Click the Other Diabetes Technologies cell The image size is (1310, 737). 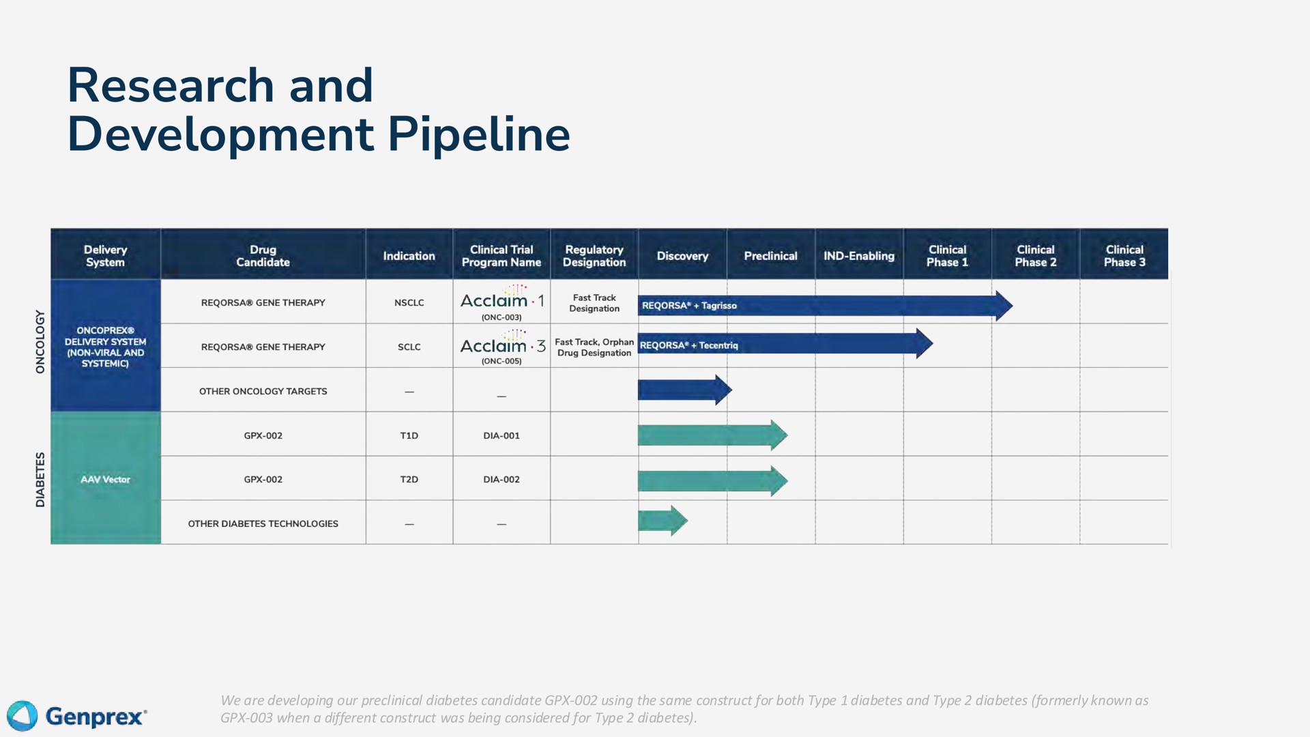coord(263,523)
